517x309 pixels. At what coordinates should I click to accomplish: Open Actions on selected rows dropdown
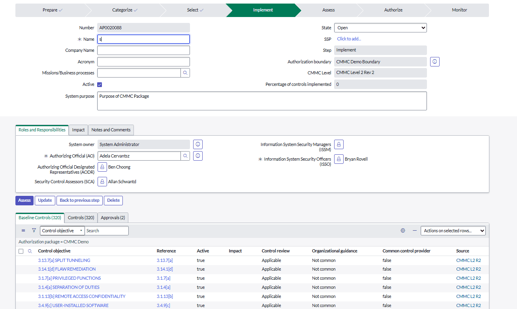453,231
